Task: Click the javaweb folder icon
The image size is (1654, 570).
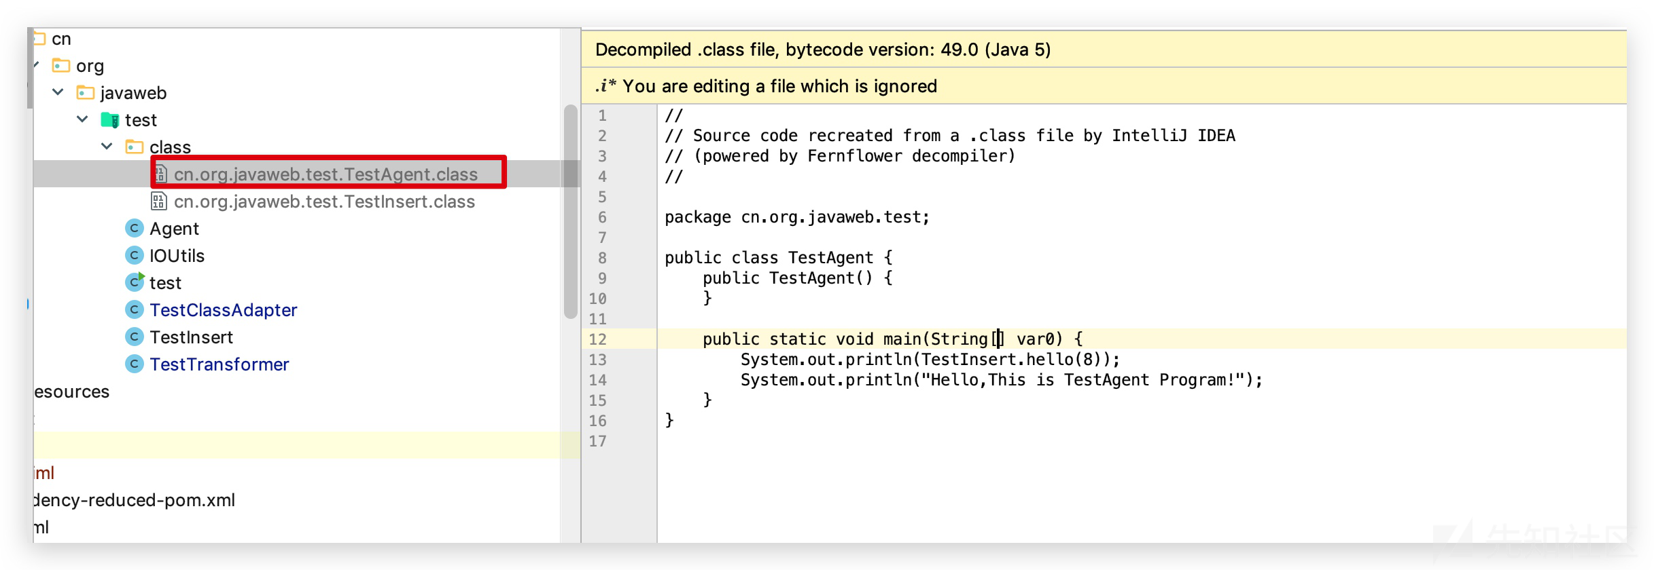Action: [86, 93]
